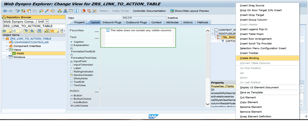Open the Other Object icon
308x121 pixels.
[29, 11]
